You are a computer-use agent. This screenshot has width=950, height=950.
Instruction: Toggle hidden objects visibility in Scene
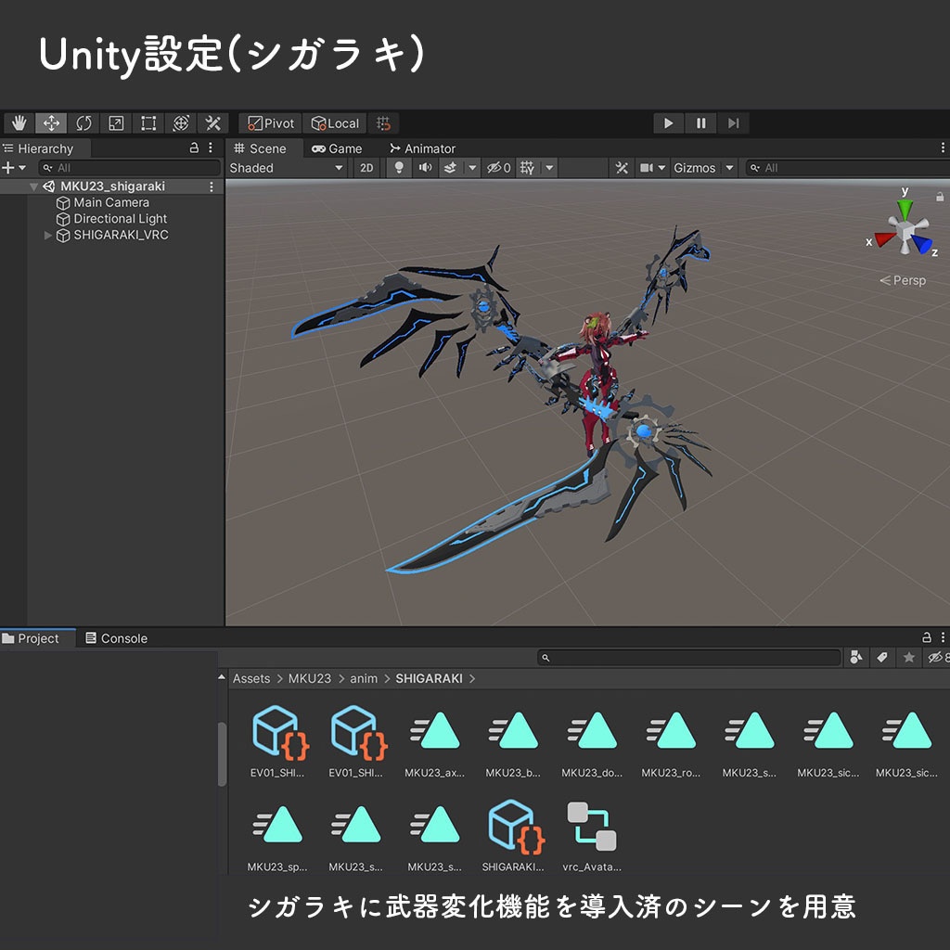click(x=498, y=168)
